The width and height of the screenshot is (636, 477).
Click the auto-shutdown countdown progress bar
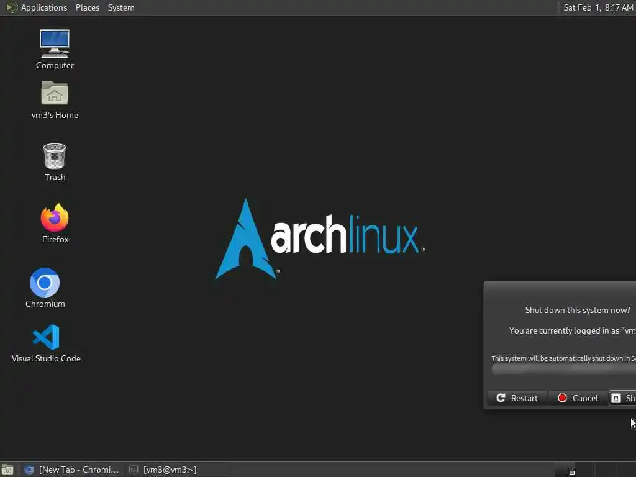(564, 369)
